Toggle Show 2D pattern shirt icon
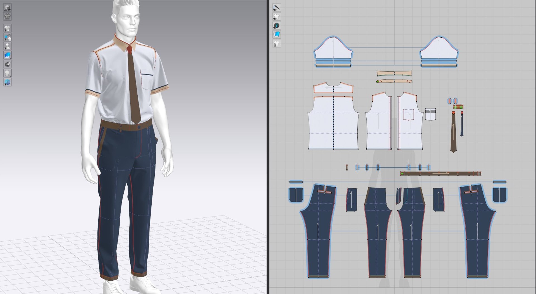Viewport: 536px width, 294px height. click(x=276, y=16)
